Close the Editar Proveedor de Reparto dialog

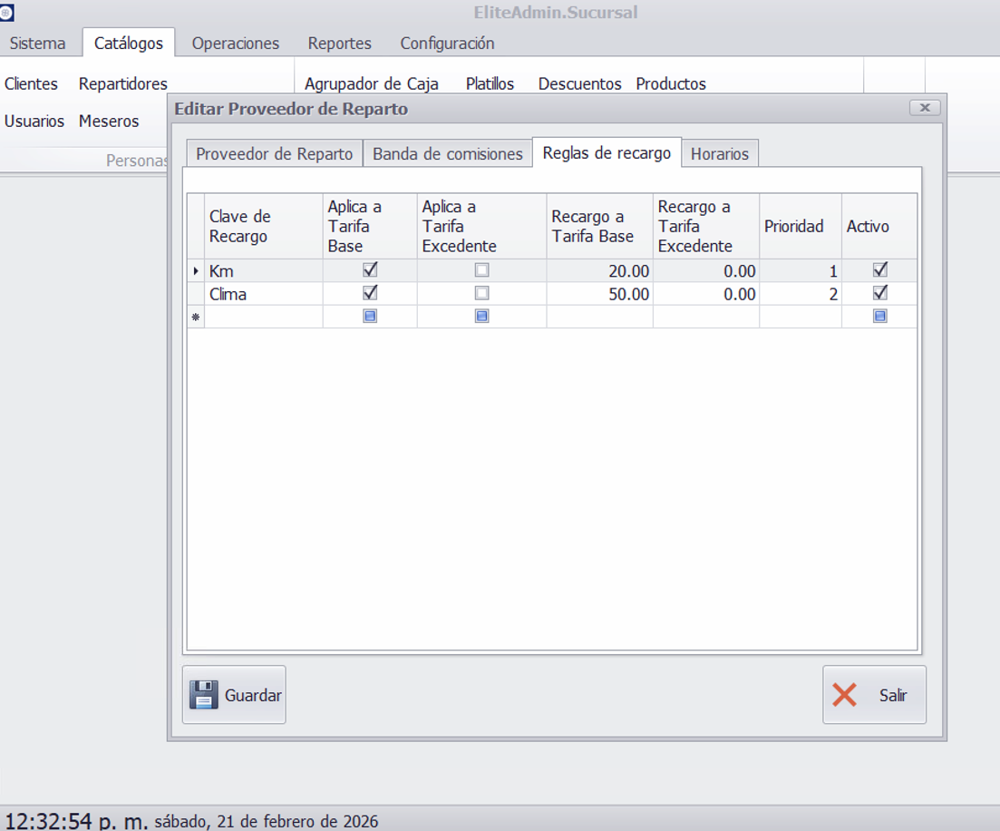pos(924,108)
